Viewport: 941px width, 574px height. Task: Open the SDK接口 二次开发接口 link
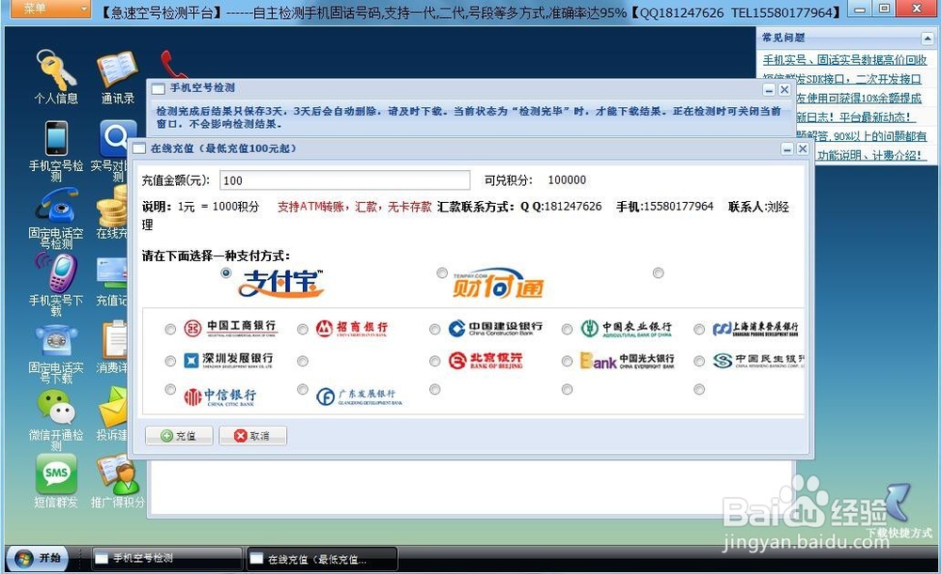point(841,79)
